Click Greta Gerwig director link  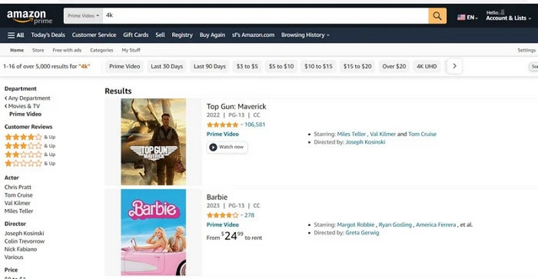point(362,233)
